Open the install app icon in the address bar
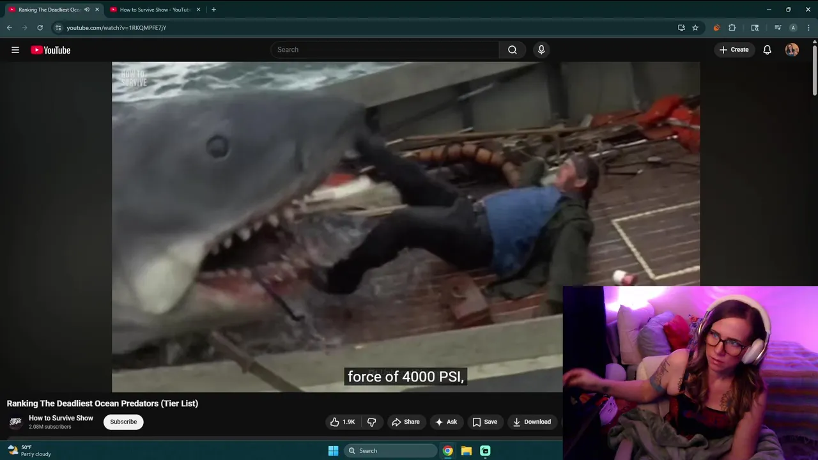The image size is (818, 460). tap(681, 27)
